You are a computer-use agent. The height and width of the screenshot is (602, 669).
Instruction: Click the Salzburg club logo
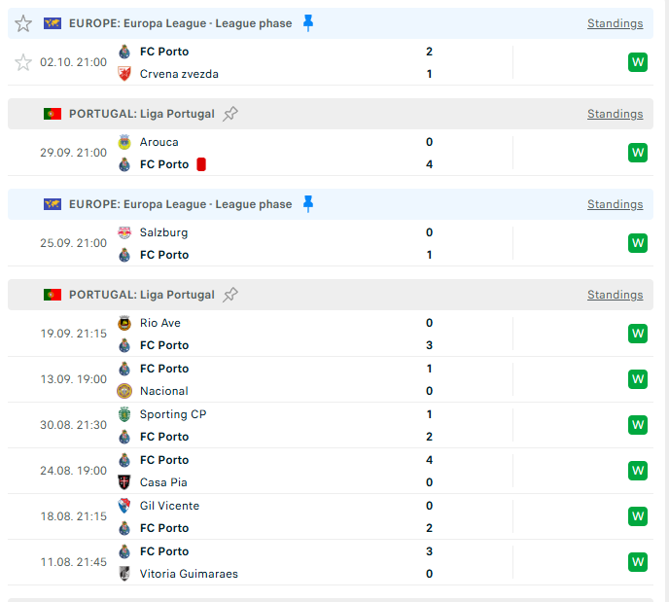pyautogui.click(x=123, y=232)
